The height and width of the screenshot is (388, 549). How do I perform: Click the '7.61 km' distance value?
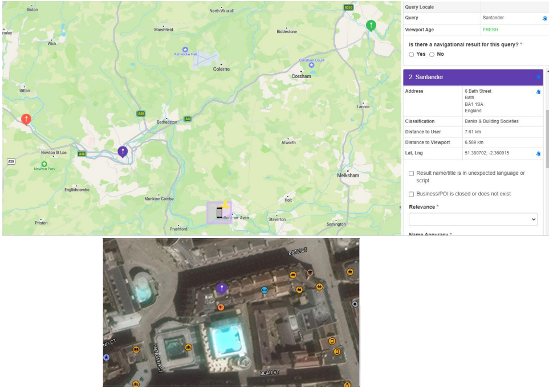[x=473, y=132]
